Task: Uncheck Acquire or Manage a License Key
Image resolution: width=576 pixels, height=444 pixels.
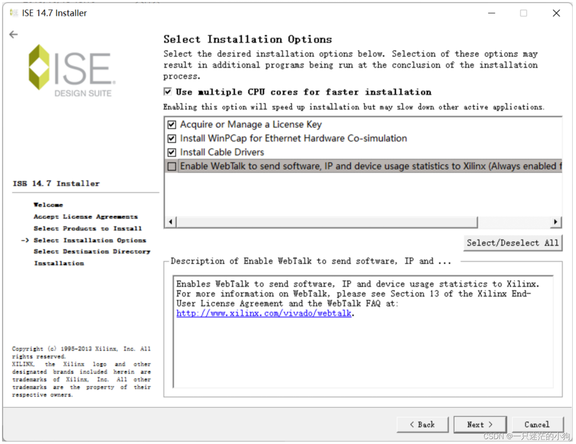Action: point(172,124)
